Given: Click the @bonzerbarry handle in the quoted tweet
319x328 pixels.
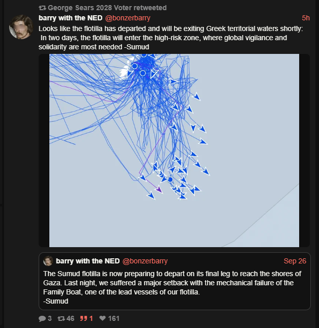Looking at the screenshot, I should pyautogui.click(x=145, y=261).
